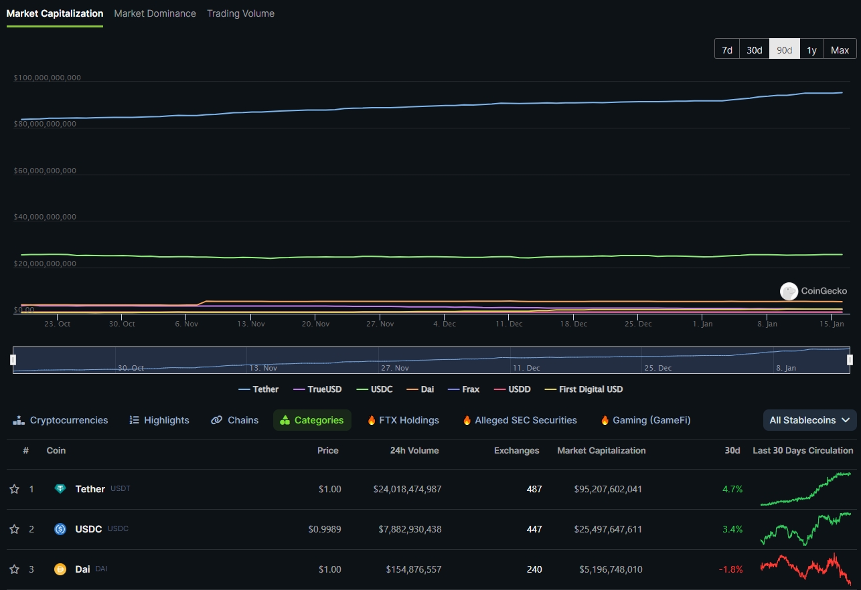The height and width of the screenshot is (590, 861).
Task: Click the USDC coin logo icon
Action: [x=60, y=529]
